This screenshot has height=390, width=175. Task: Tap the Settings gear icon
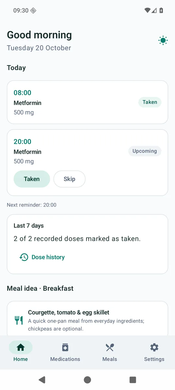pos(154,347)
